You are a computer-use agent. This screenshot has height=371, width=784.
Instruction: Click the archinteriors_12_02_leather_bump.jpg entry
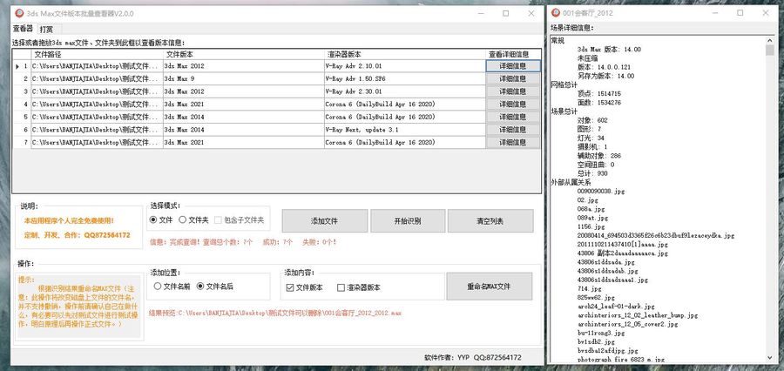click(x=638, y=315)
